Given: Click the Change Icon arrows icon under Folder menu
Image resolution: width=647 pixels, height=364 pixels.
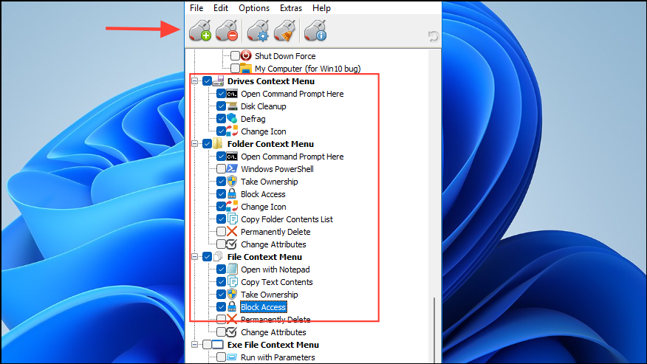Looking at the screenshot, I should click(233, 206).
